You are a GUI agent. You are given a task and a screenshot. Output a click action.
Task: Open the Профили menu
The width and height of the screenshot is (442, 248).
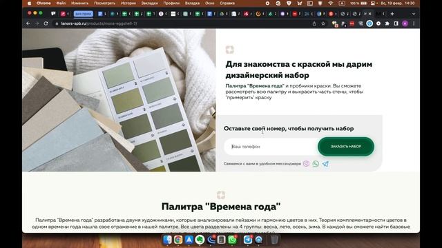pyautogui.click(x=171, y=3)
